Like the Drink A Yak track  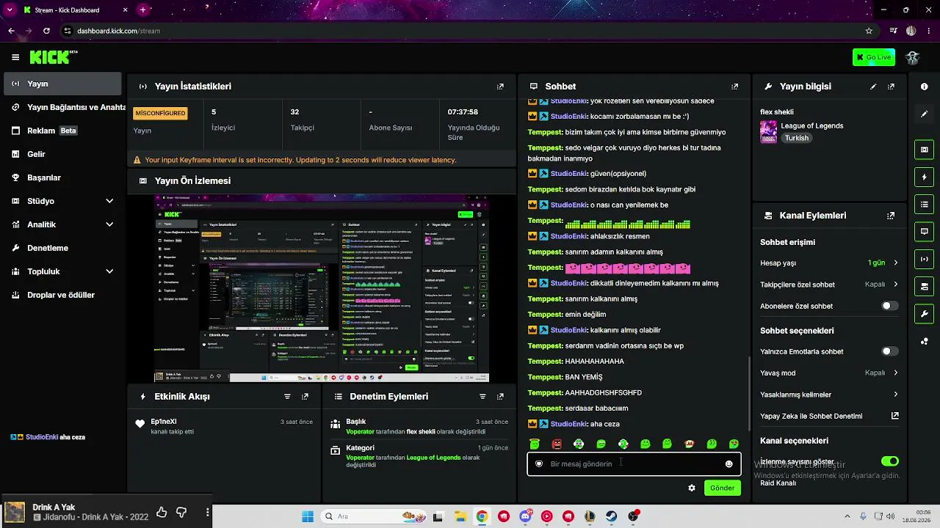(x=162, y=512)
